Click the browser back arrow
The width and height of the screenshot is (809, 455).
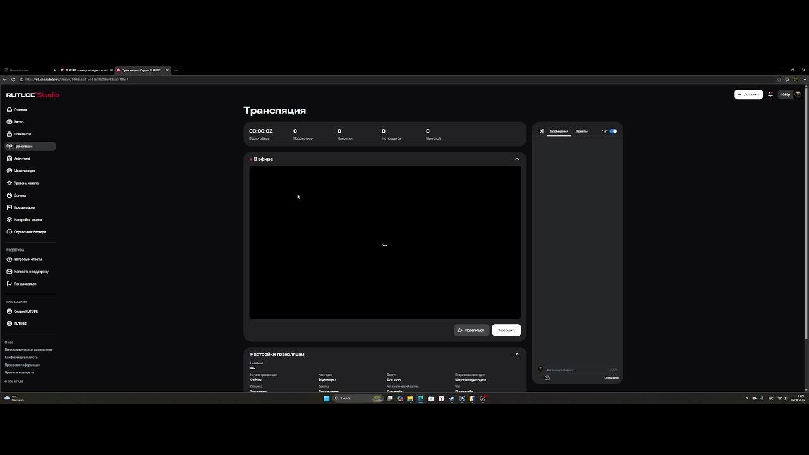coord(4,80)
